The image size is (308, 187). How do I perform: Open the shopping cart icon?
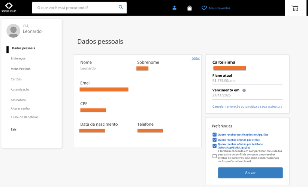(x=295, y=8)
